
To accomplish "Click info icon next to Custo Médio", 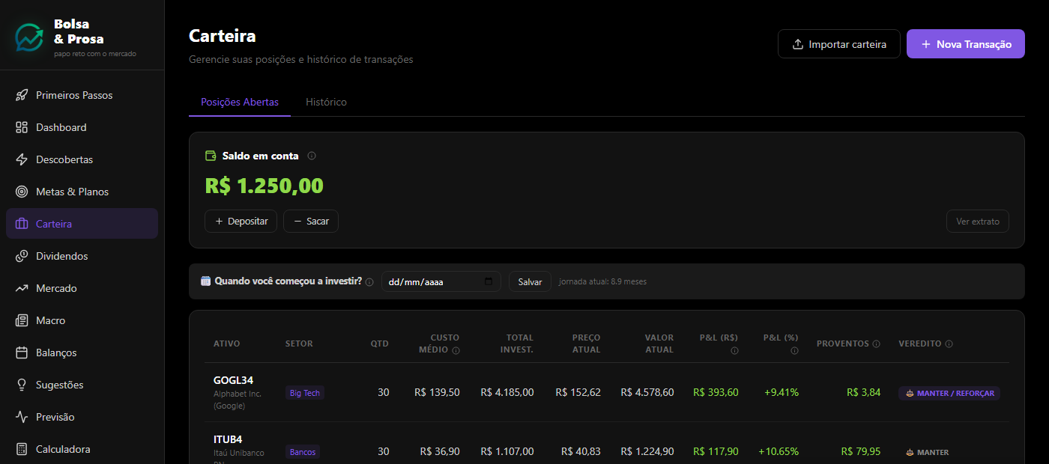I will [456, 350].
